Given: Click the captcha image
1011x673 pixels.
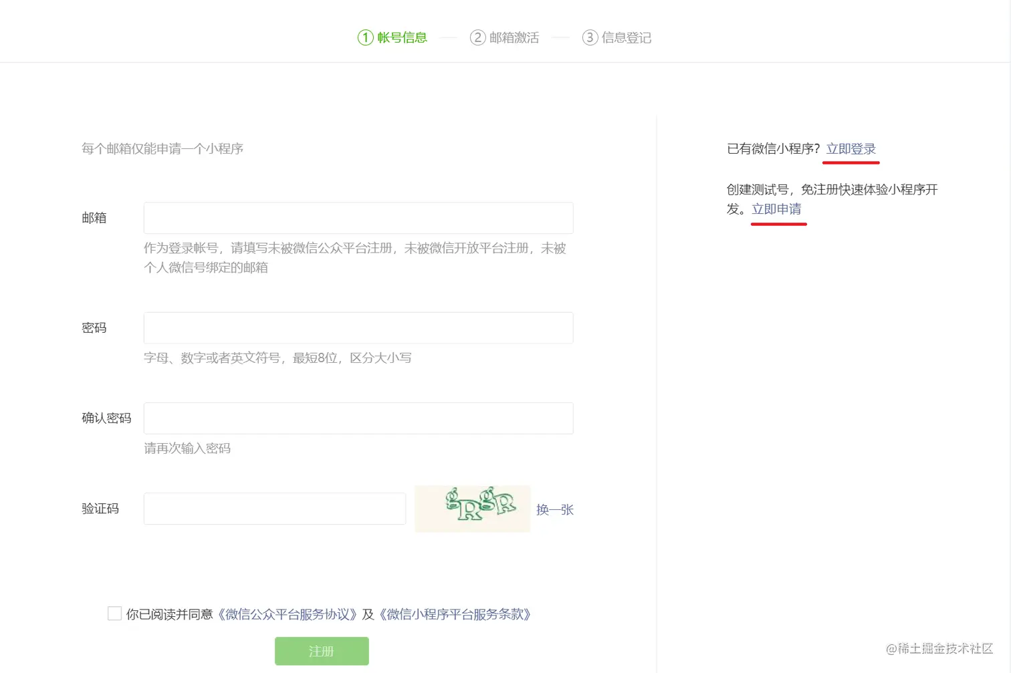Looking at the screenshot, I should (x=473, y=509).
